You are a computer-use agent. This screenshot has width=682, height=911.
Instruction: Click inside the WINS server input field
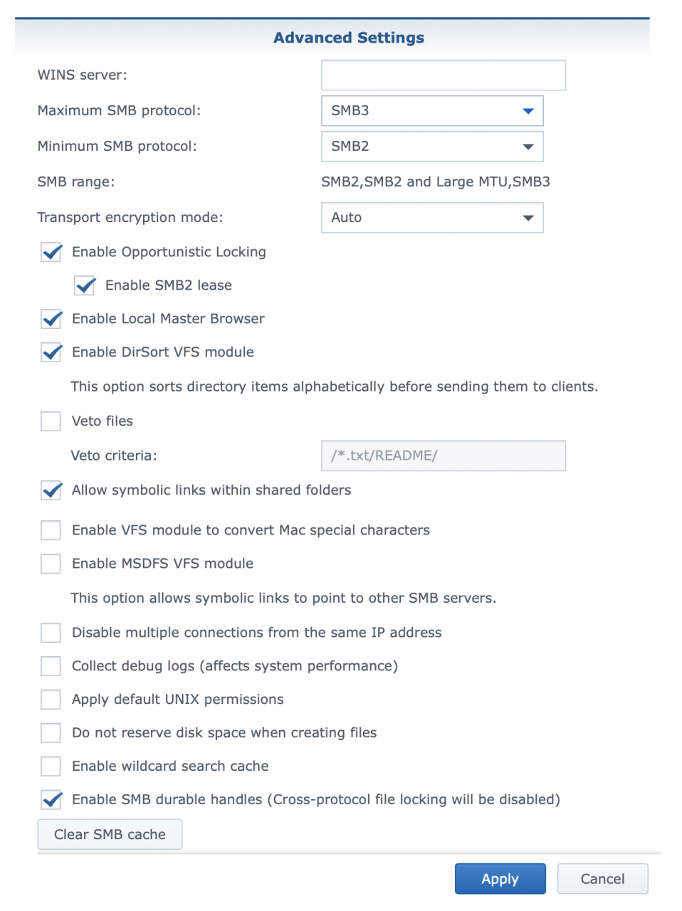(x=443, y=75)
